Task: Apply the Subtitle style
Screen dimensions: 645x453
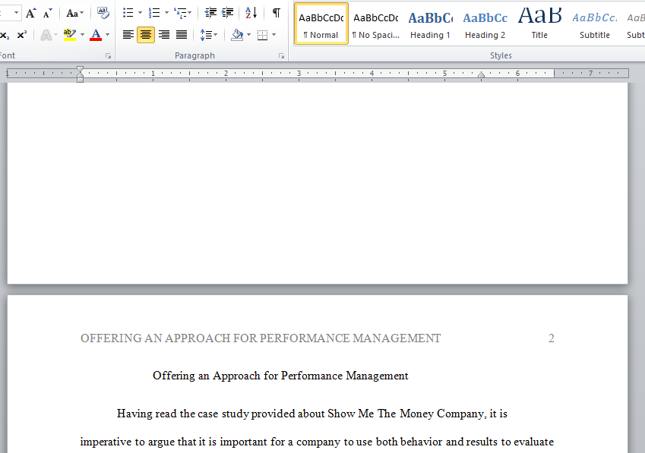Action: 594,24
